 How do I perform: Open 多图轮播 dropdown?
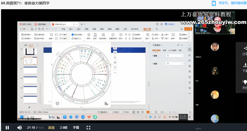pyautogui.click(x=40, y=35)
